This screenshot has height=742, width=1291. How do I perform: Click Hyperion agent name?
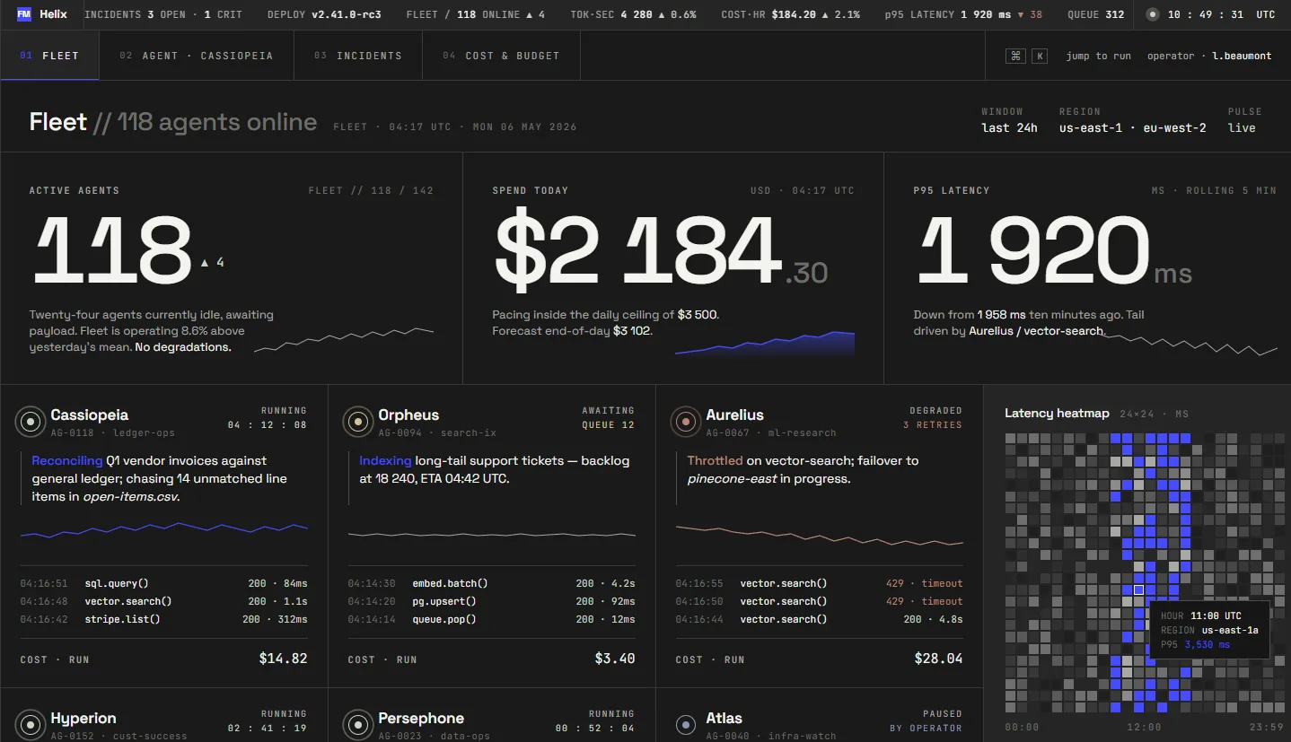tap(83, 718)
